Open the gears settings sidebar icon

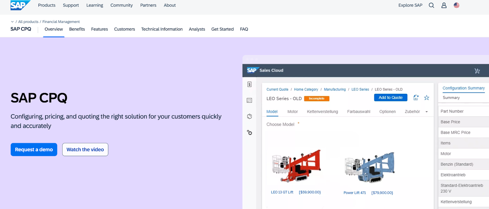click(x=249, y=133)
